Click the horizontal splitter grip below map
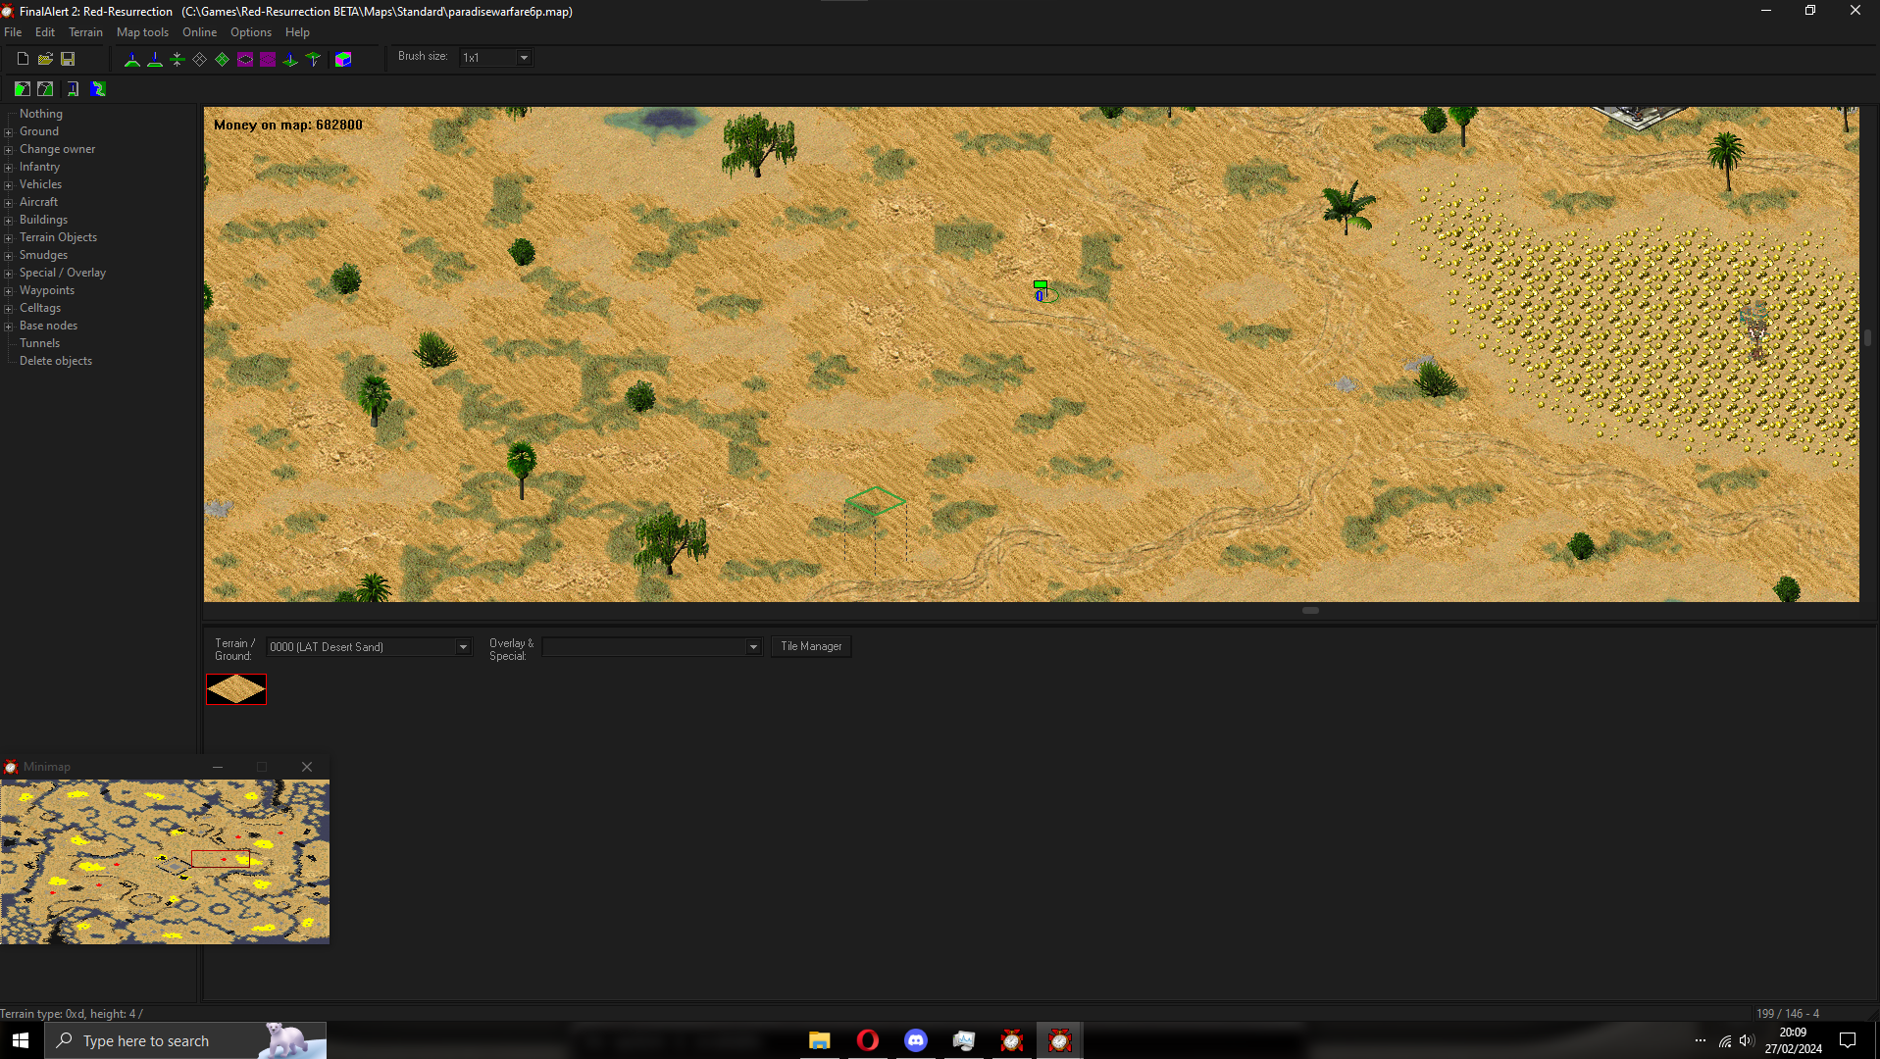Viewport: 1880px width, 1059px height. coord(1310,611)
